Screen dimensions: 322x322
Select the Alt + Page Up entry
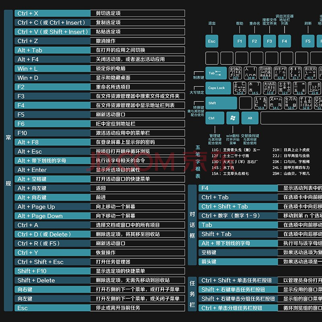(52, 206)
